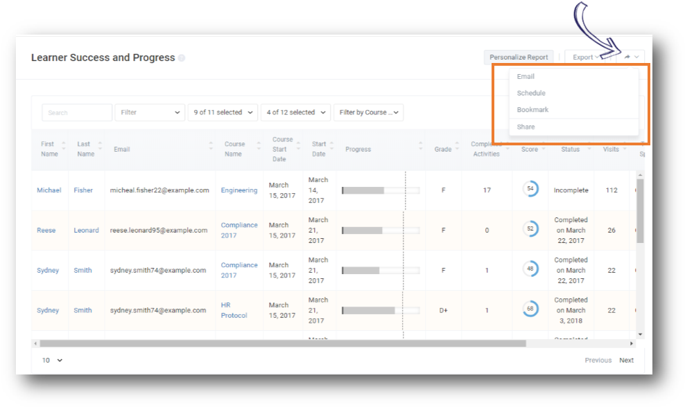Focus the Search input field
Screen dimensions: 685x407
pos(77,113)
